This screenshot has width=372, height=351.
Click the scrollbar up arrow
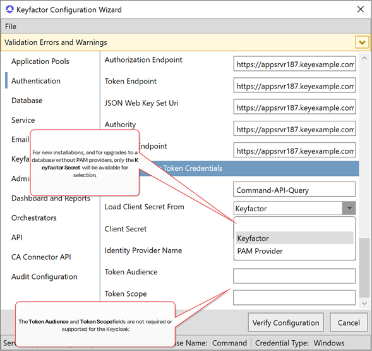[364, 58]
